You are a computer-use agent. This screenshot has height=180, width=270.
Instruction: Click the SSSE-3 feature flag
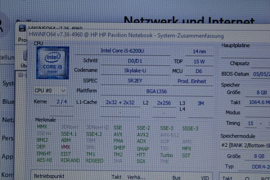[x=190, y=129]
